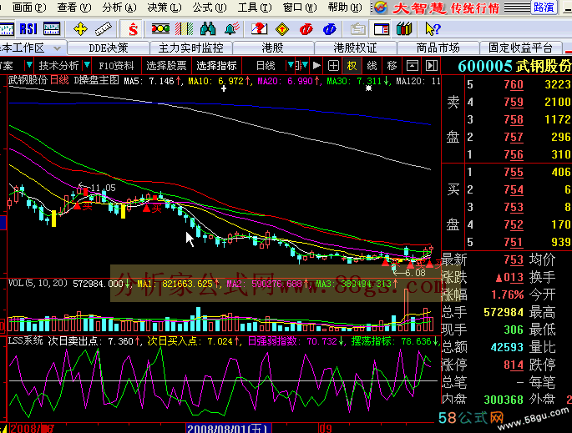Pick the ruler measuring tool
The image size is (572, 433).
point(104,29)
